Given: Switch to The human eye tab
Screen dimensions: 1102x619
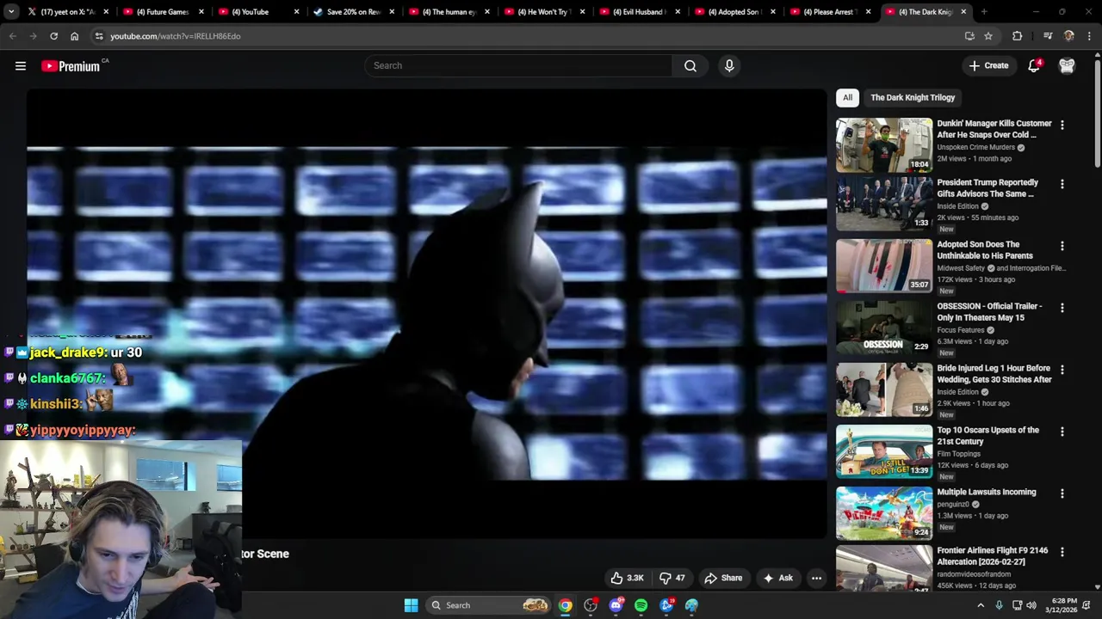Looking at the screenshot, I should [x=449, y=12].
